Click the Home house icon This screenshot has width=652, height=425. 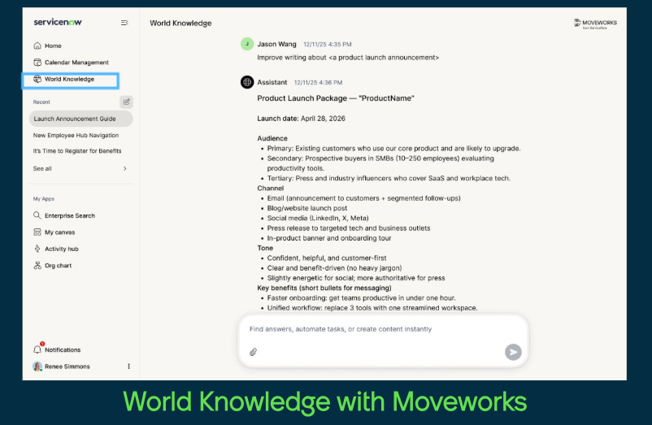[37, 46]
